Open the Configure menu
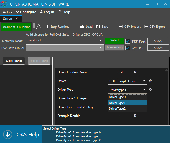The image size is (170, 143). (26, 12)
